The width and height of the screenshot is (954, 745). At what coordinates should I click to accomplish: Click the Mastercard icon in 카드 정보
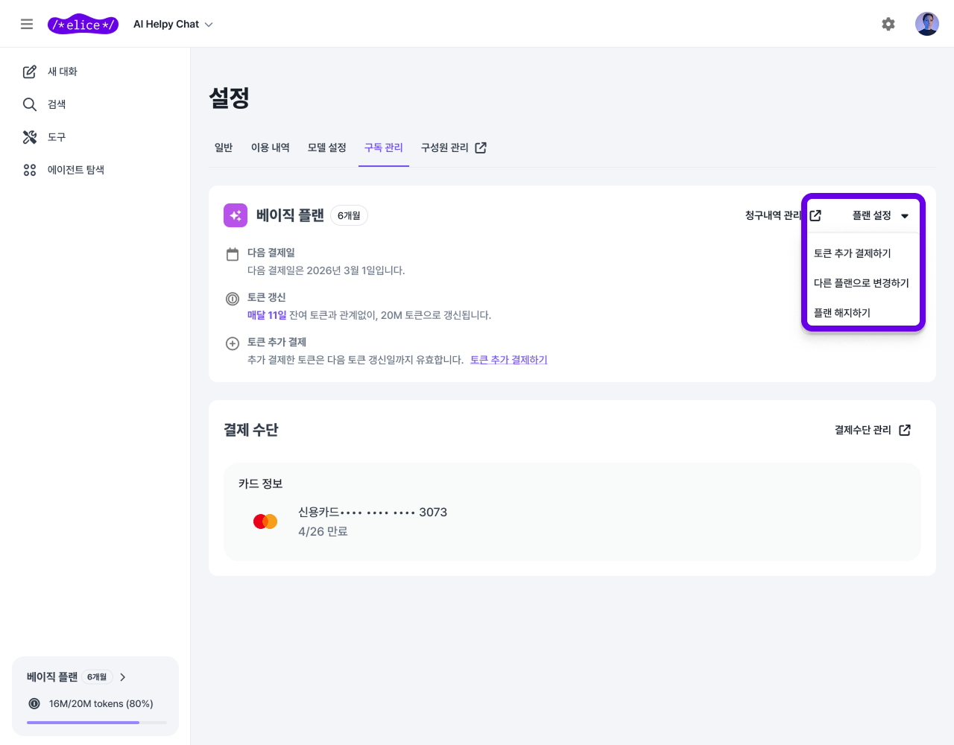point(265,521)
